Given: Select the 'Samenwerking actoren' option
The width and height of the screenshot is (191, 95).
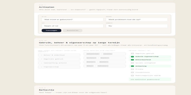Looking at the screenshot, I should click(59, 63).
